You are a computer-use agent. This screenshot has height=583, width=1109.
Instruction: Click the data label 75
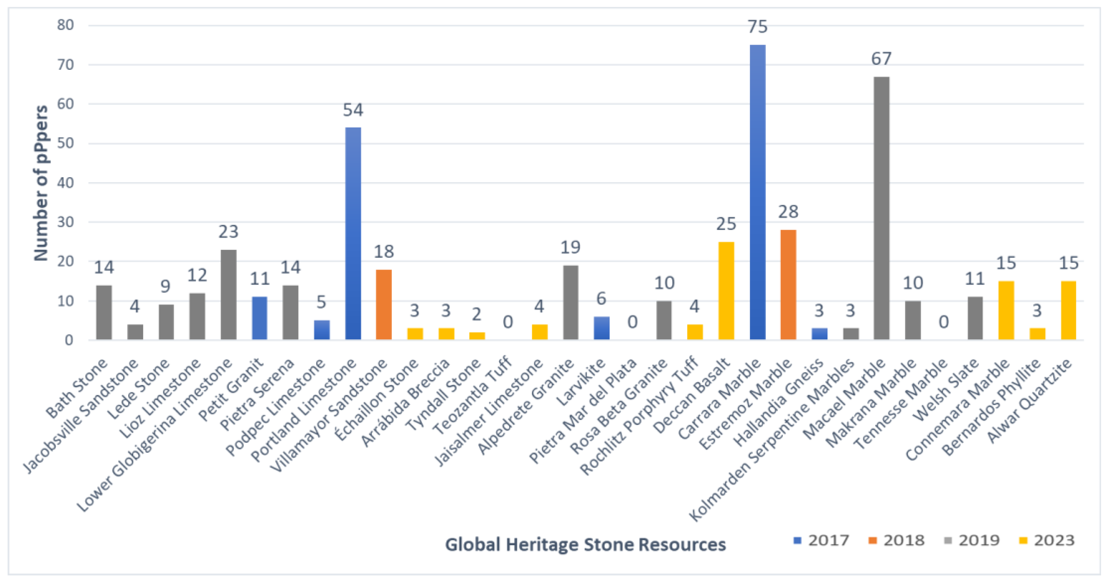point(757,27)
